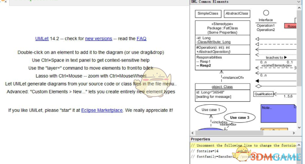Click the palette scroll-down arrow
Screen dimensions: 305x164
(299, 128)
